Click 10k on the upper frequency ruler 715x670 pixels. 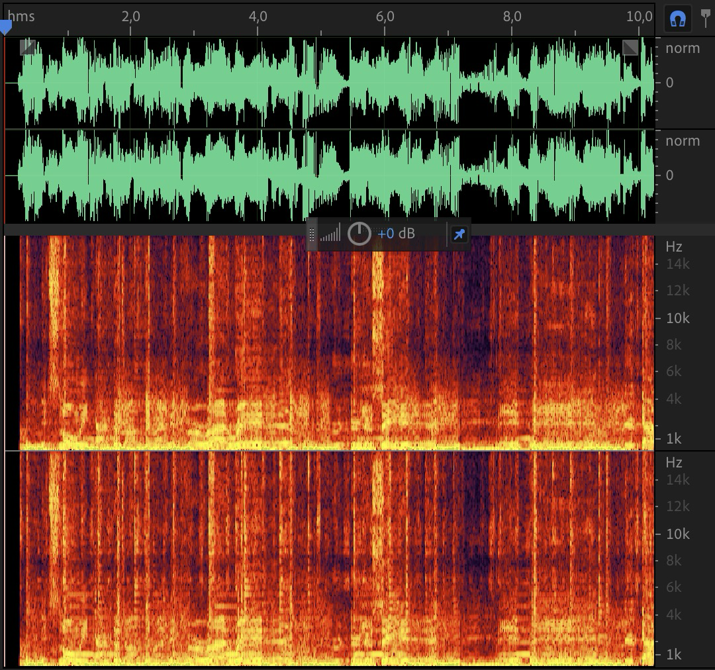pyautogui.click(x=677, y=318)
